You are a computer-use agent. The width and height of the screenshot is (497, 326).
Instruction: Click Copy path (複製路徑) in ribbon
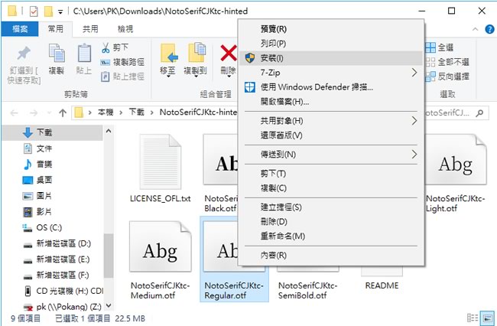tap(122, 62)
